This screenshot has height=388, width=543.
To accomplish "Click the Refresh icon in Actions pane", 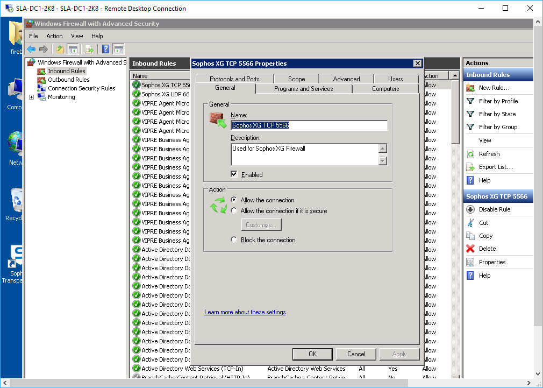I will [470, 154].
